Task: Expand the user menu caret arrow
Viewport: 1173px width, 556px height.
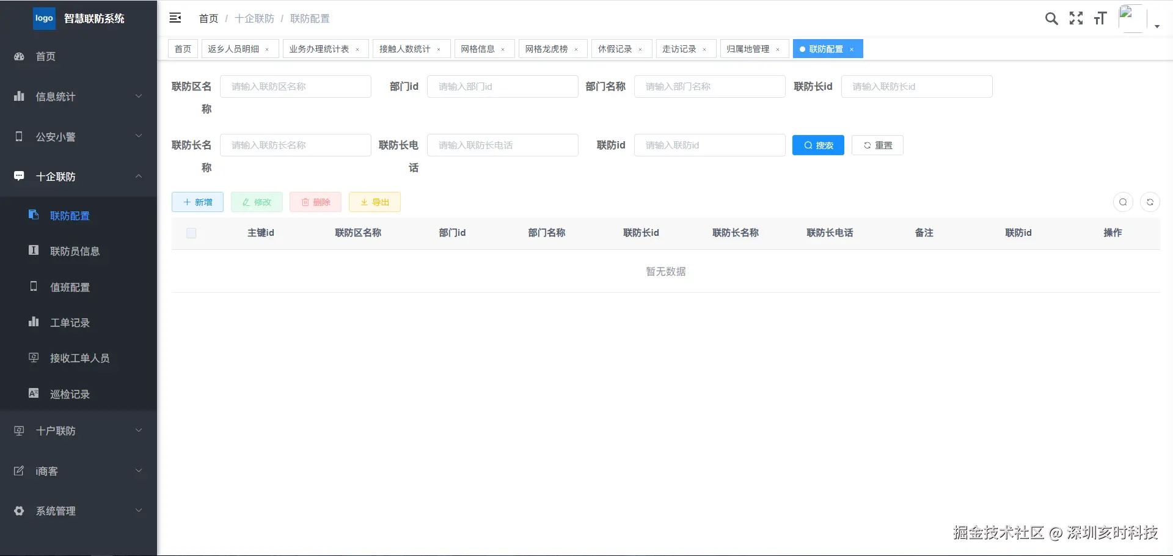Action: pyautogui.click(x=1157, y=26)
